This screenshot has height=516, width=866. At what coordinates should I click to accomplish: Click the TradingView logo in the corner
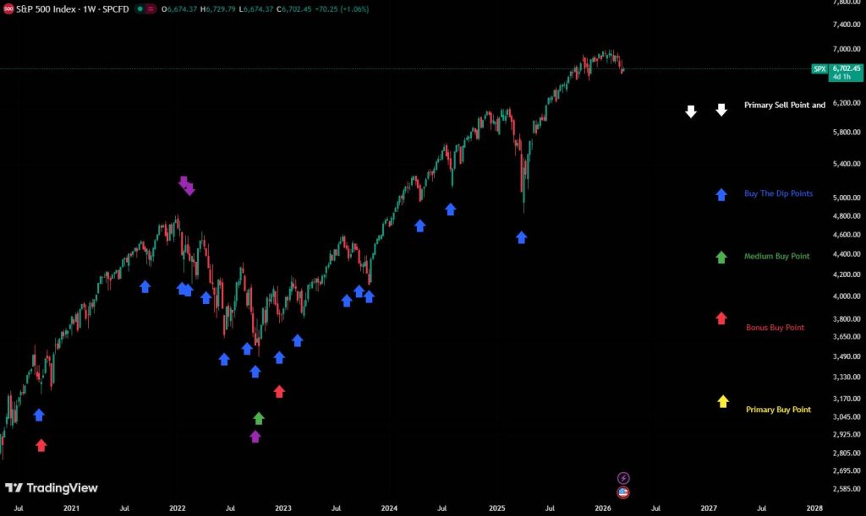click(x=51, y=488)
